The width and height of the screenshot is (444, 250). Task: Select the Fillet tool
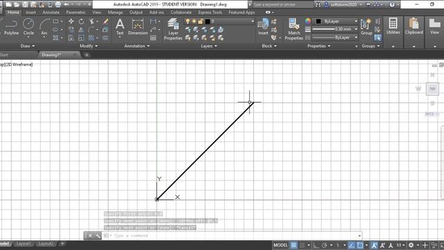(91, 29)
